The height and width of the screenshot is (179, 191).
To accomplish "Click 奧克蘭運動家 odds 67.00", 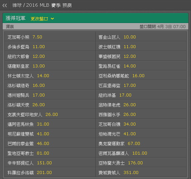I will 141,143.
